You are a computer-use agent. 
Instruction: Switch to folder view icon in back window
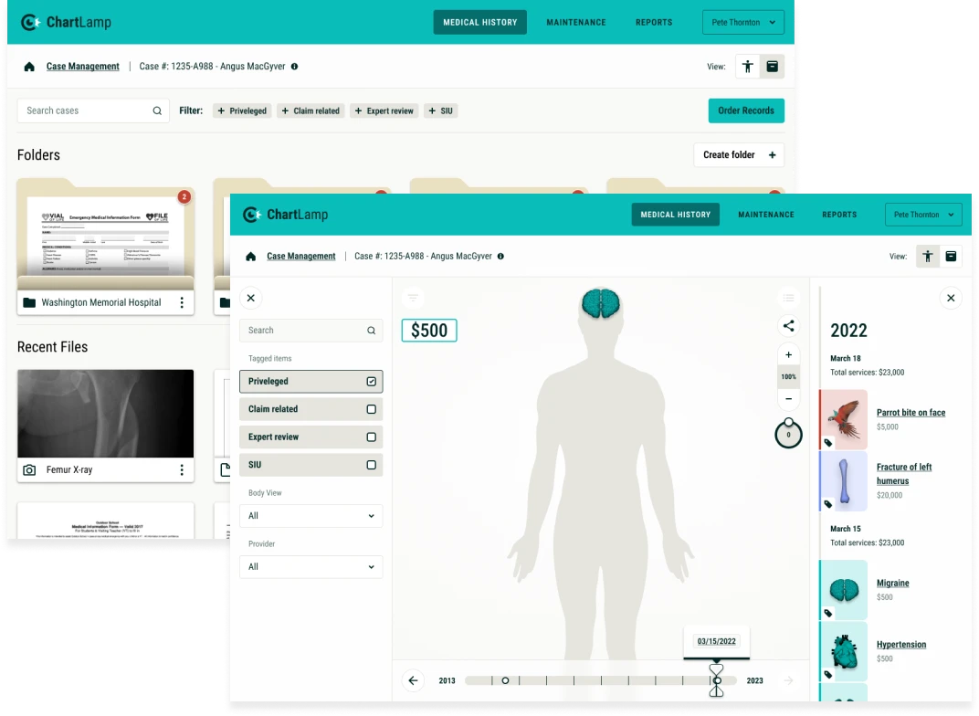click(x=773, y=66)
